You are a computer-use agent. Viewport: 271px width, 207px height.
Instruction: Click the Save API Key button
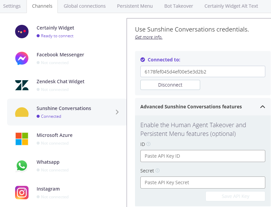235,196
